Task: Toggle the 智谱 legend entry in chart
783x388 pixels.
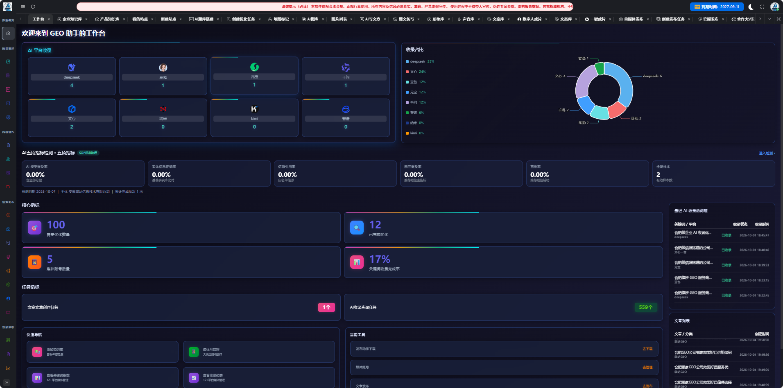Action: click(415, 113)
